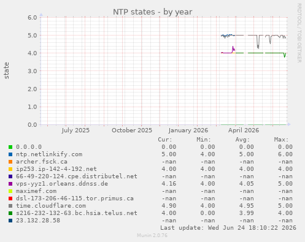Select the ntp.netlinkify.com legend label
This screenshot has height=242, width=305.
click(49, 154)
